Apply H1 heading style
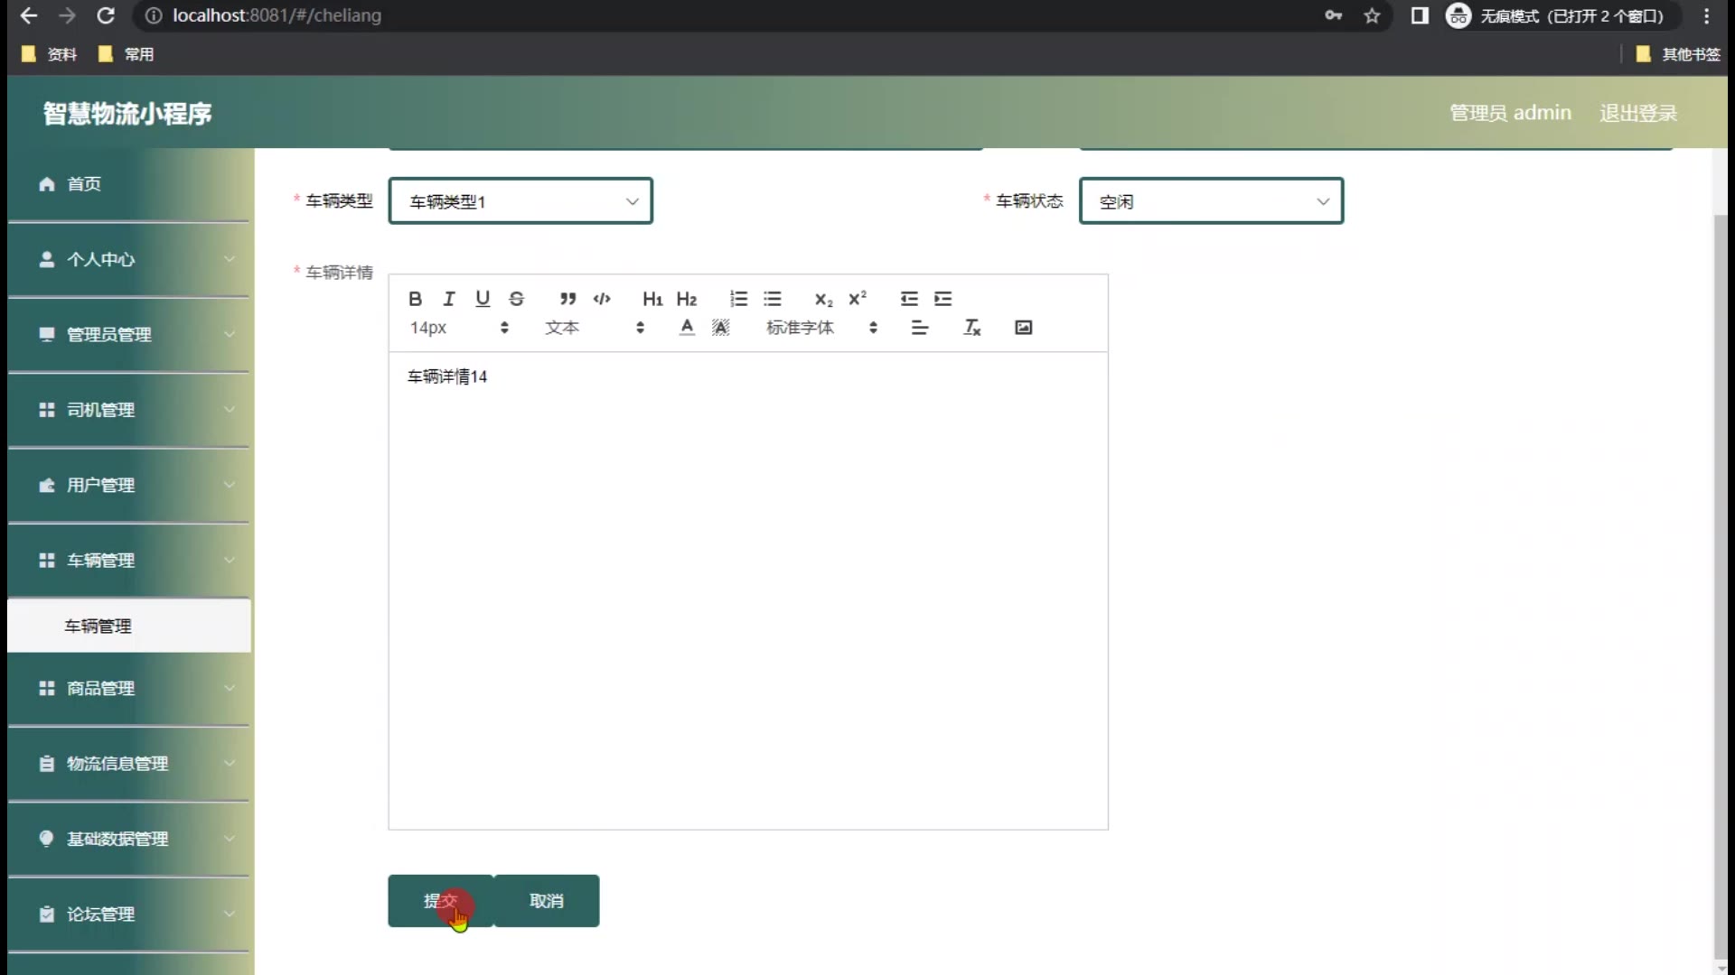Viewport: 1735px width, 975px height. click(652, 299)
